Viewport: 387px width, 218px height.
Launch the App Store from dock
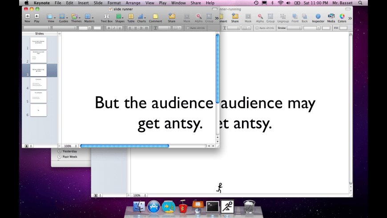154,206
